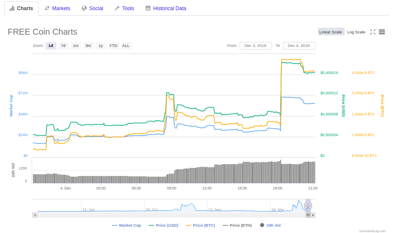Switch to Log Scale

click(x=356, y=32)
